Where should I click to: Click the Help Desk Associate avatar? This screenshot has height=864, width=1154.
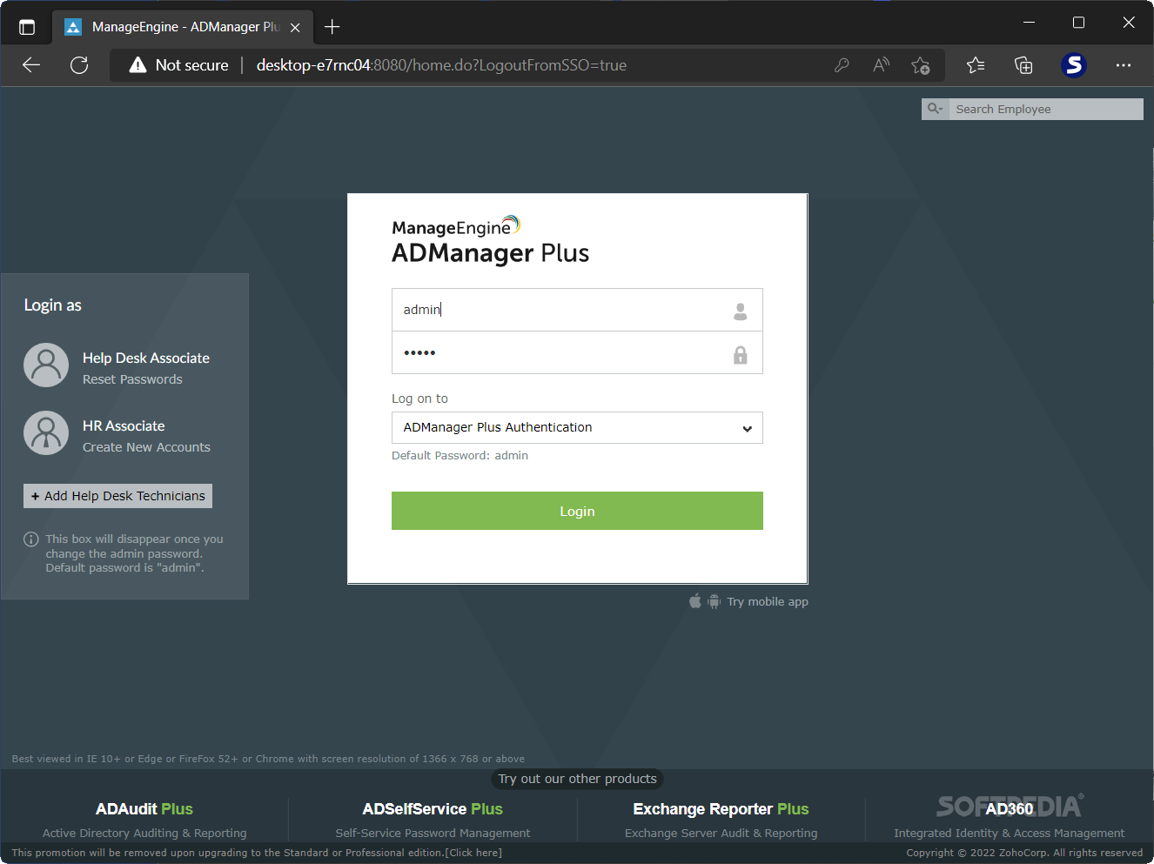pos(46,365)
